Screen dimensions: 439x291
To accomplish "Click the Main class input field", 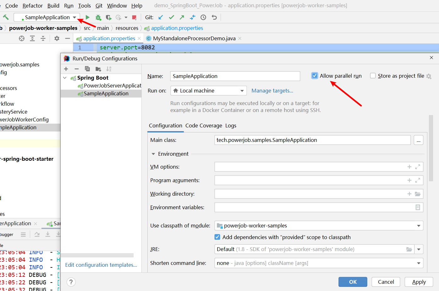I will (313, 140).
